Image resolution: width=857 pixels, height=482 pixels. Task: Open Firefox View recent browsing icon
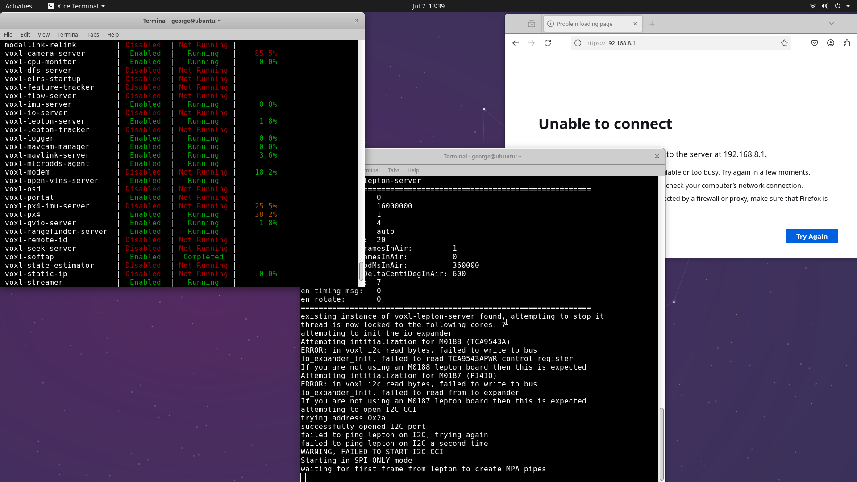531,24
